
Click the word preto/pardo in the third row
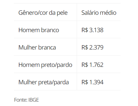tap(57, 65)
